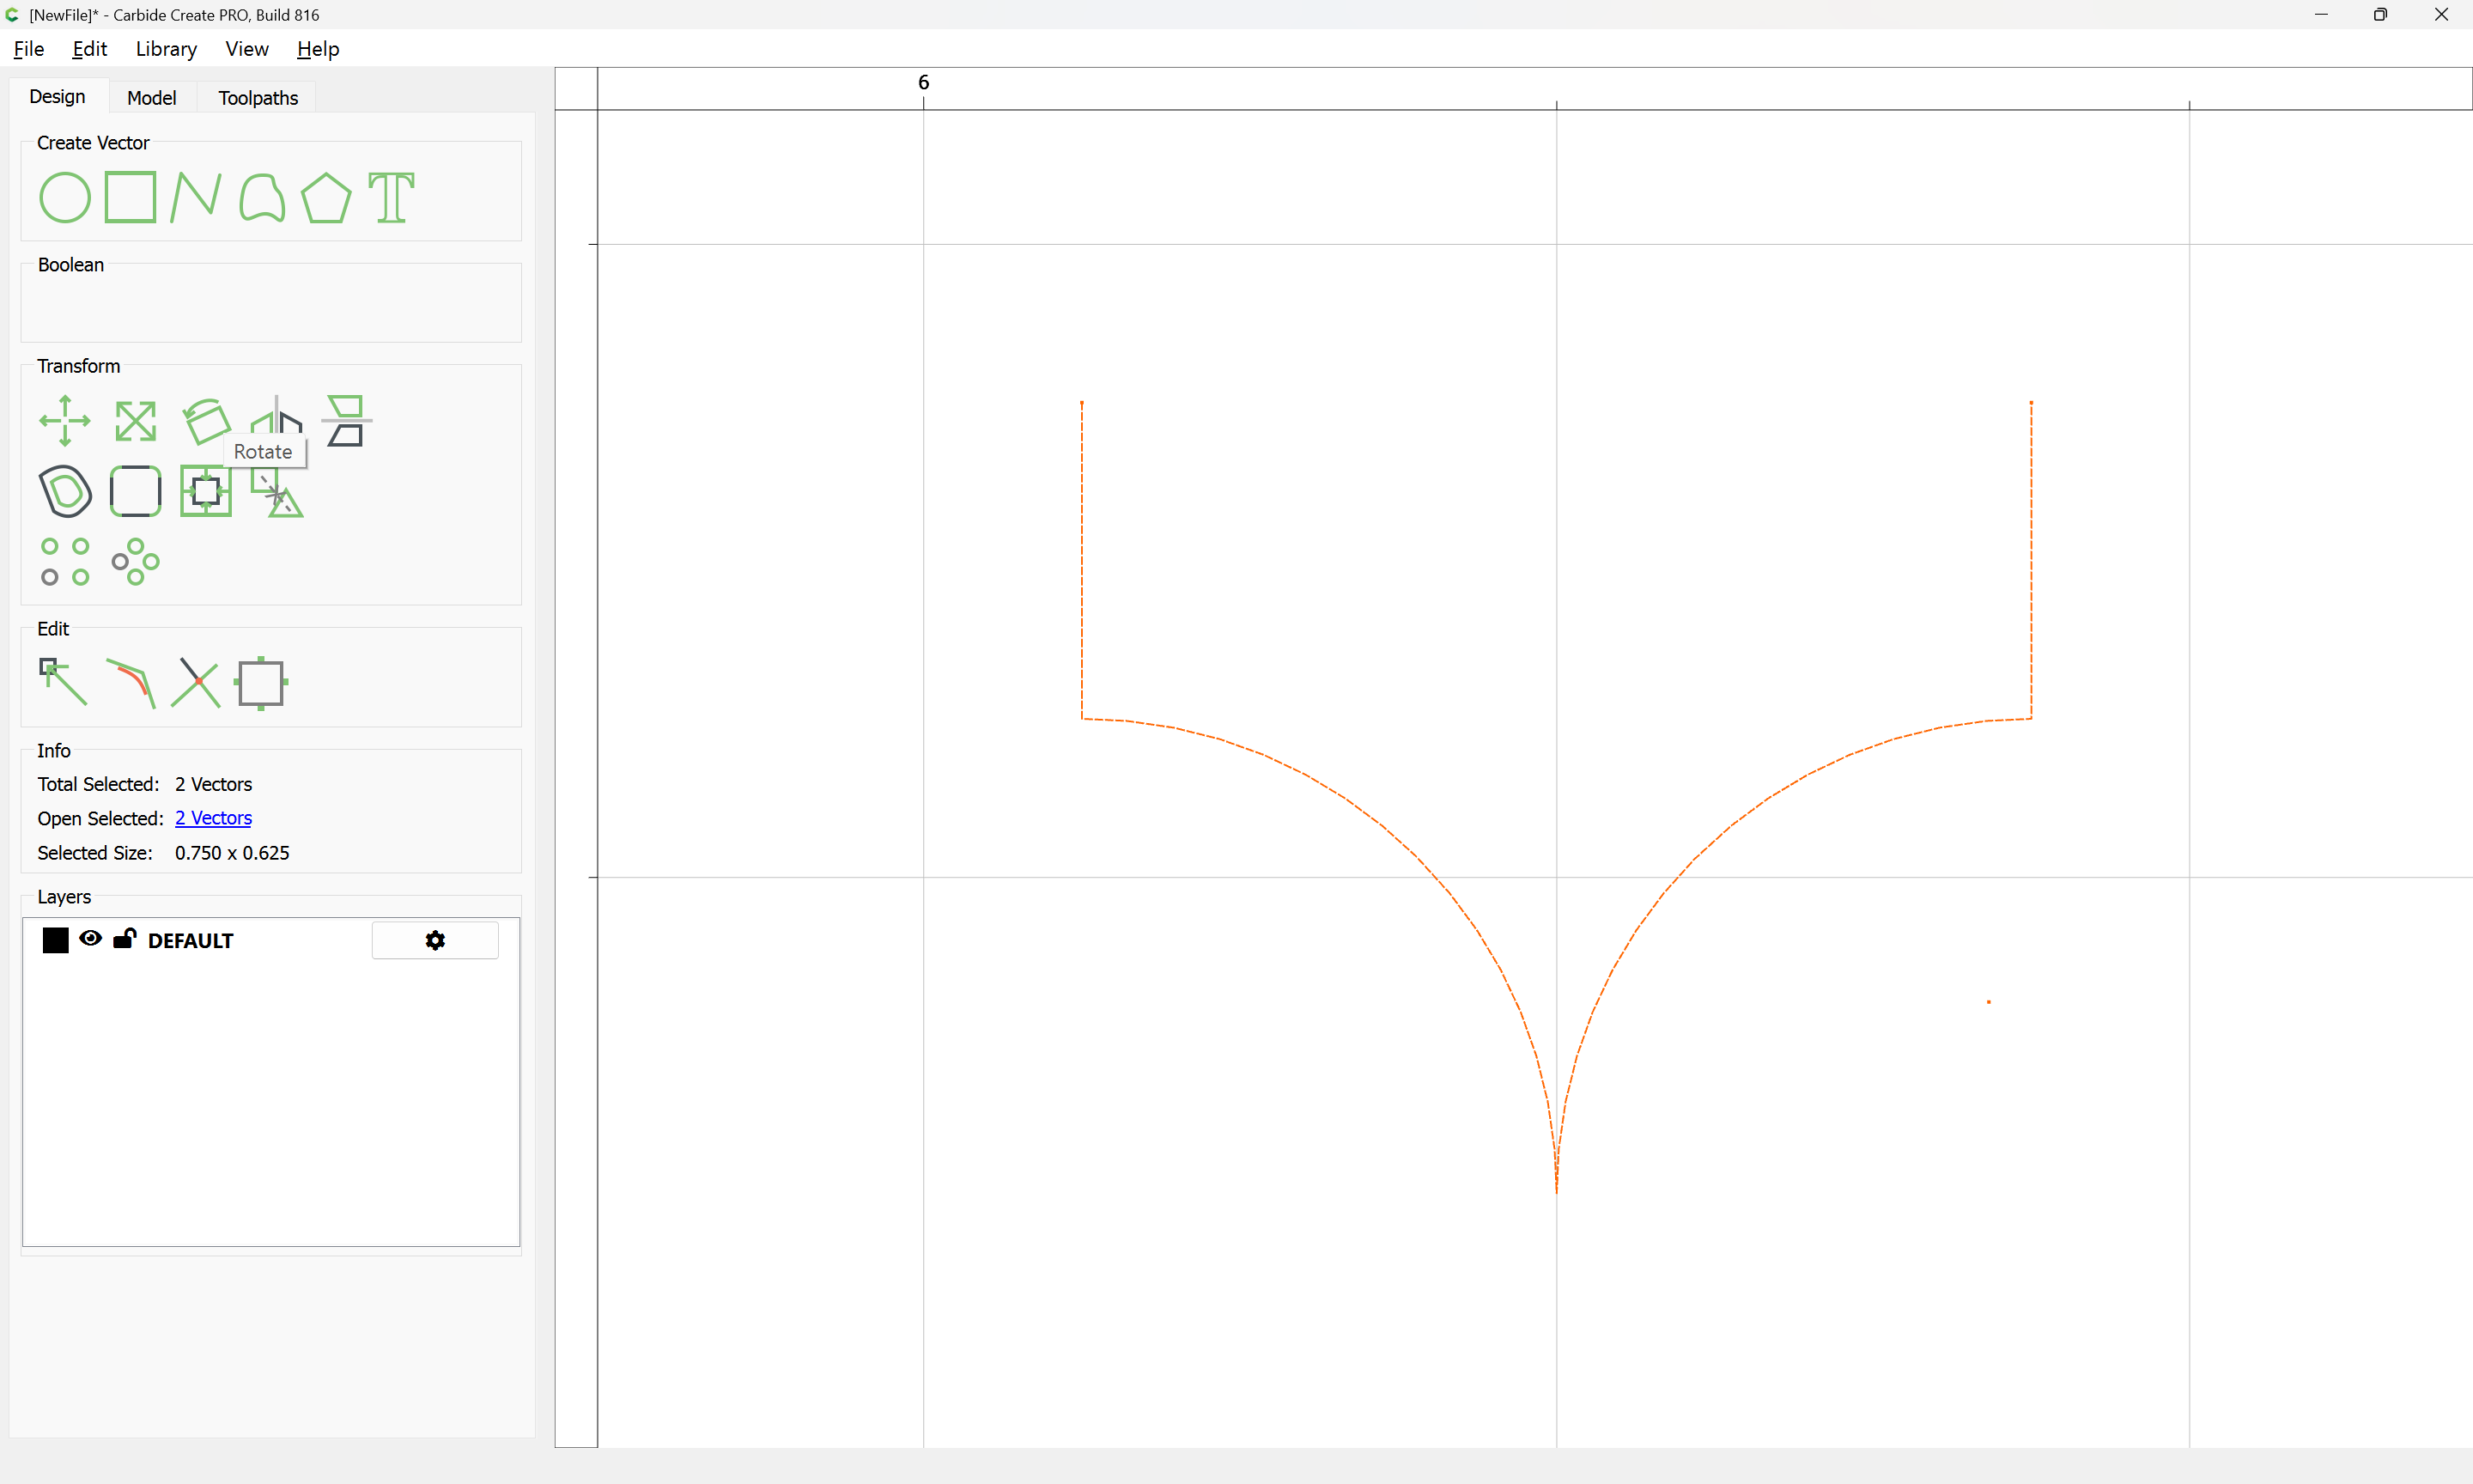Select the Polyline vector tool
2473x1484 pixels.
tap(196, 197)
